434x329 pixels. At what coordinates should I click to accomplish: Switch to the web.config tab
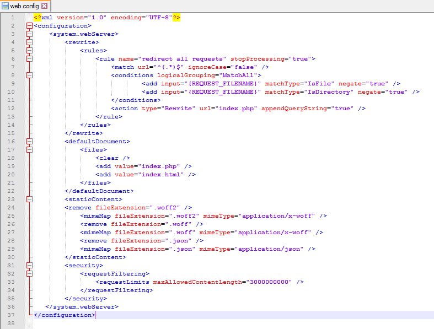coord(25,6)
